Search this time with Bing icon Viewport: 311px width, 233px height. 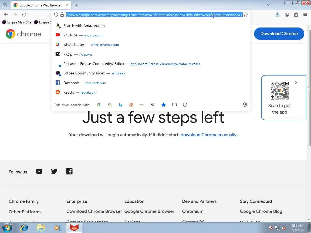120,105
